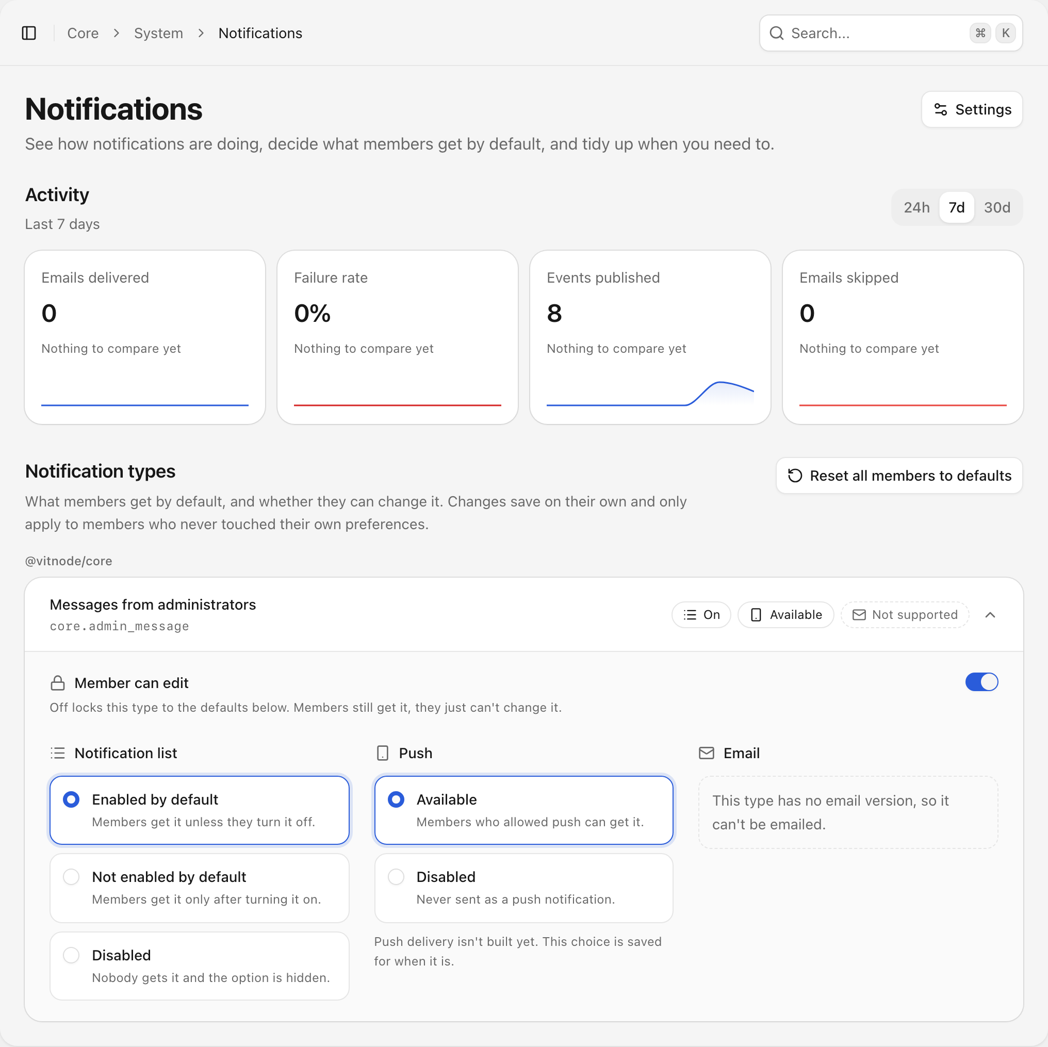The image size is (1048, 1047).
Task: Switch activity range to 7d
Action: pos(956,207)
